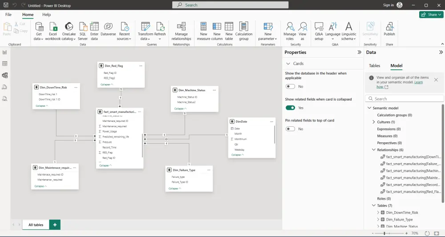445x237 pixels.
Task: Collapse the DimDate table card
Action: click(238, 155)
